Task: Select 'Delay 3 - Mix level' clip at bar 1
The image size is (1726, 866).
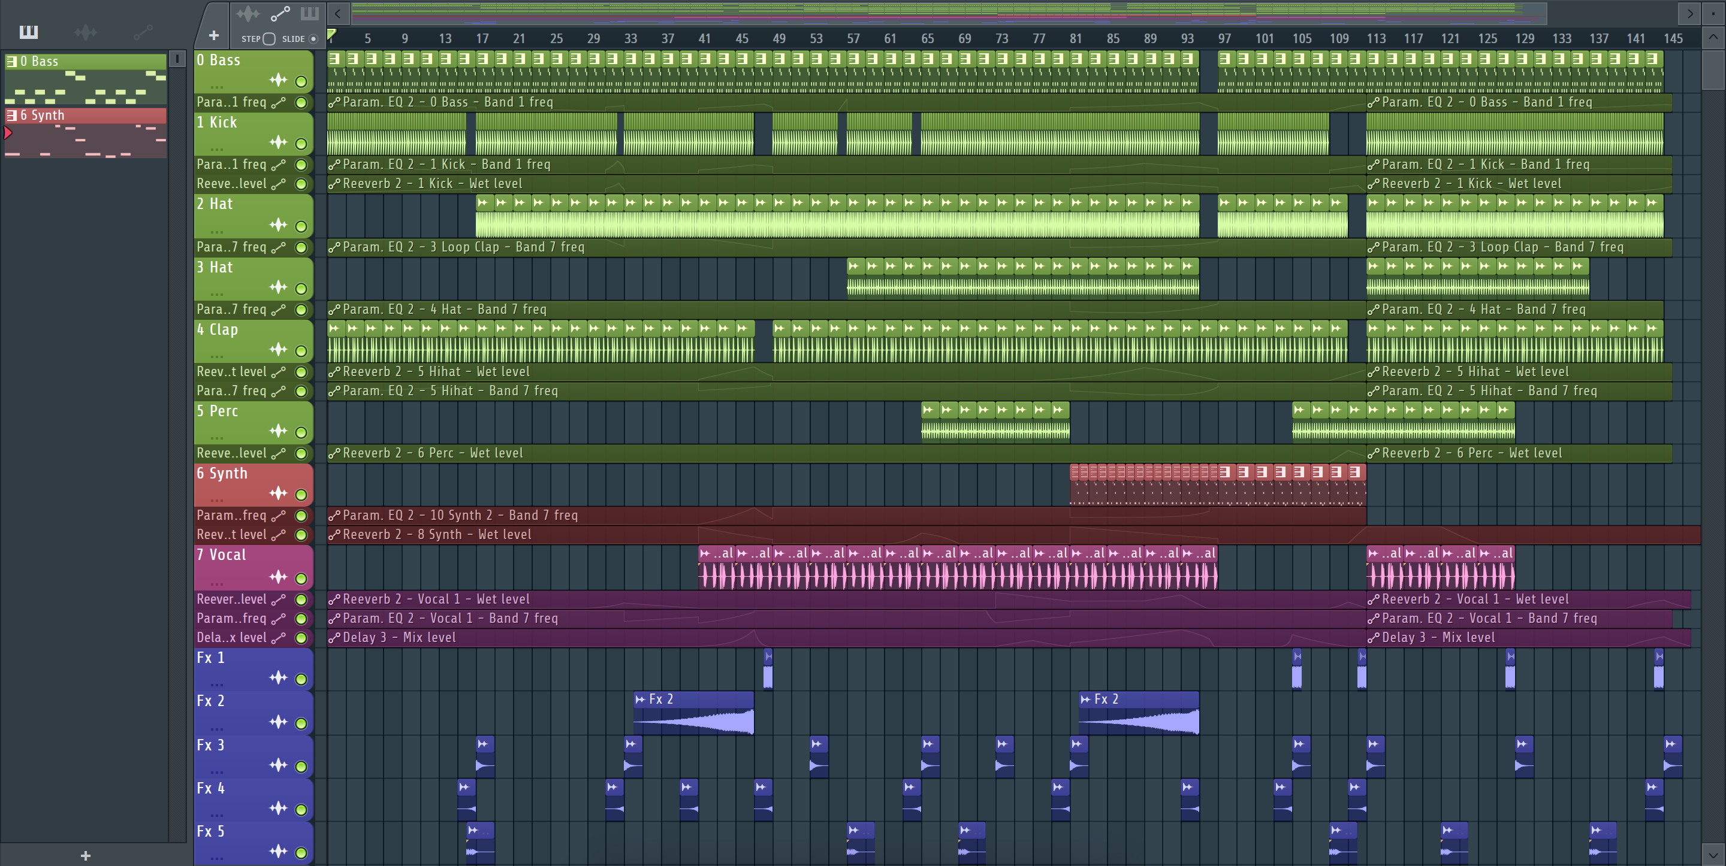Action: [846, 638]
